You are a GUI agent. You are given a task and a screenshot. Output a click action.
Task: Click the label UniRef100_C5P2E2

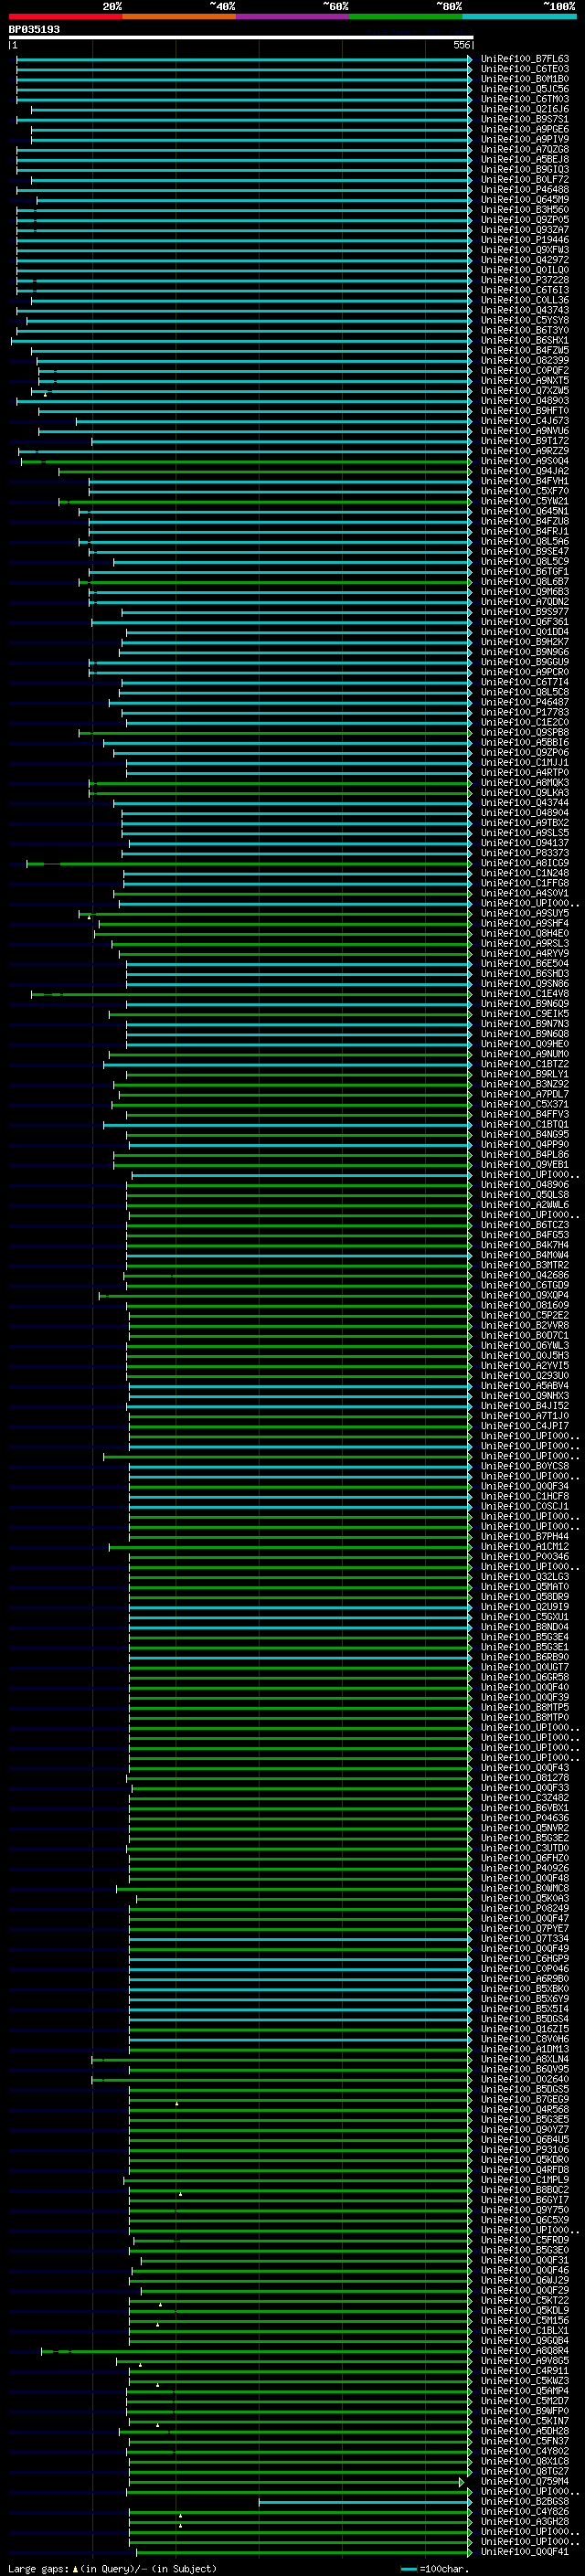coord(525,1315)
